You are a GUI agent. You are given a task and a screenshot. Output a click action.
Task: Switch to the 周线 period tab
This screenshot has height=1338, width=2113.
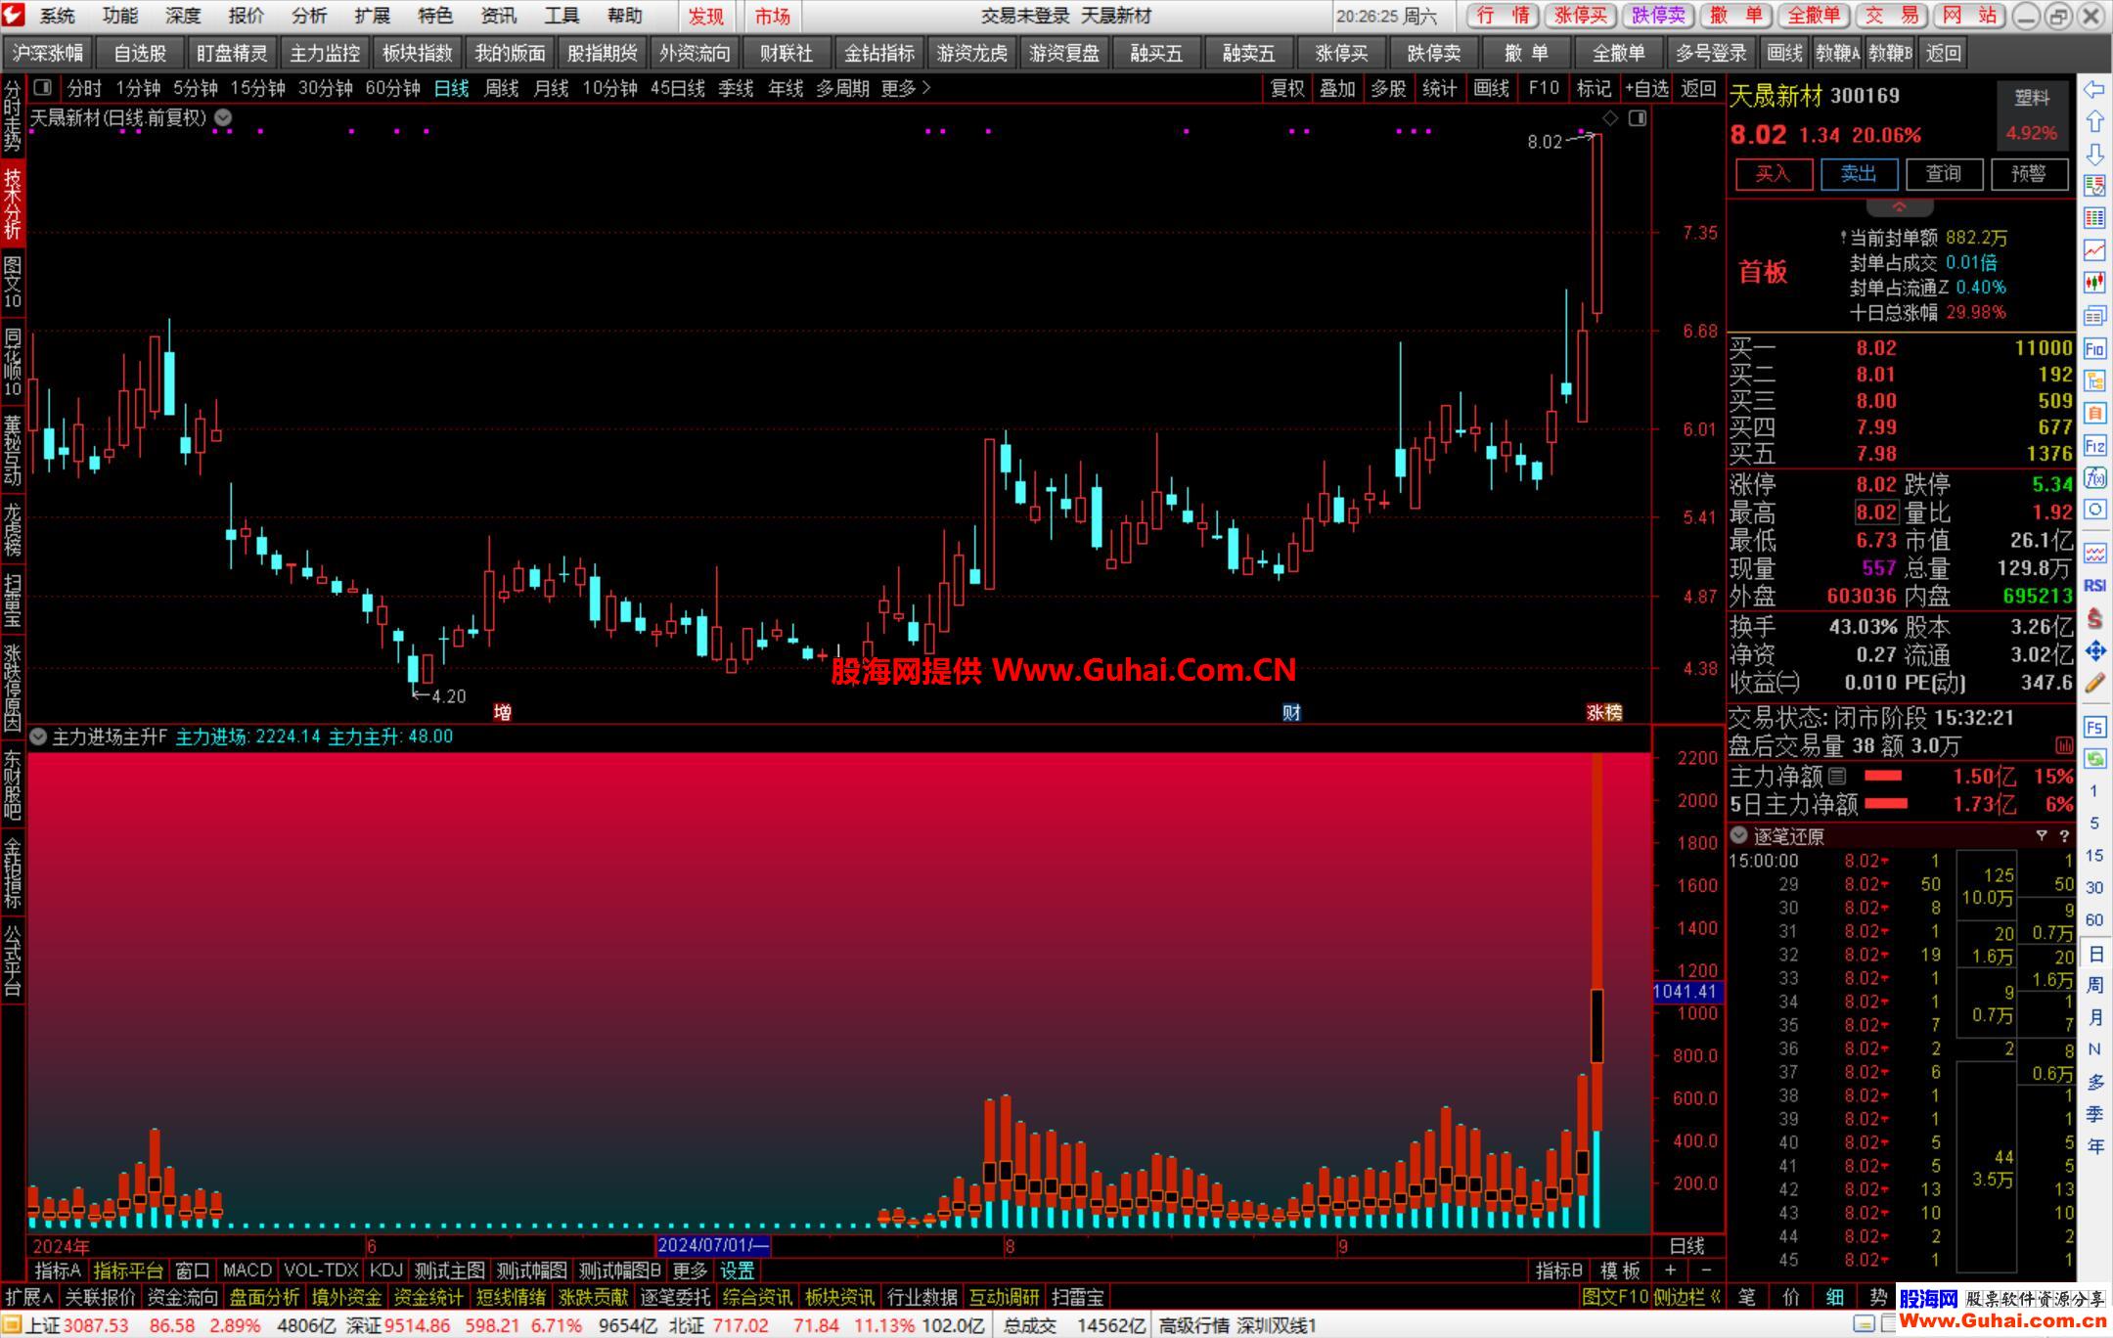pyautogui.click(x=501, y=88)
